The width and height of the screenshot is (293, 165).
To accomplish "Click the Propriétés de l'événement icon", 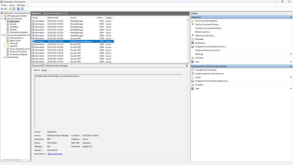I will point(193,70).
